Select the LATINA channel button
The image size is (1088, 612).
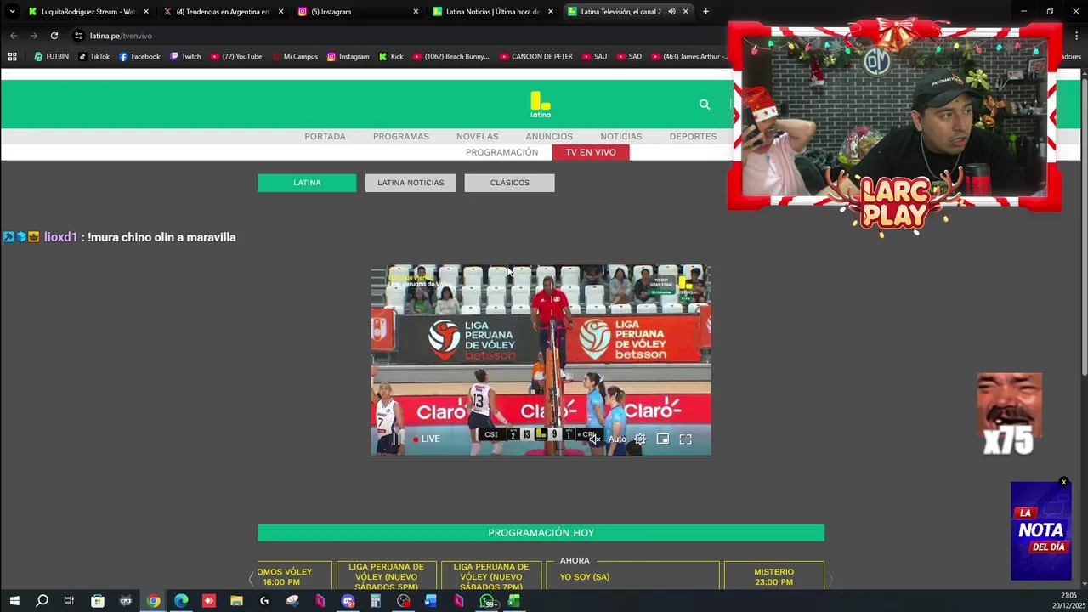[x=307, y=183]
